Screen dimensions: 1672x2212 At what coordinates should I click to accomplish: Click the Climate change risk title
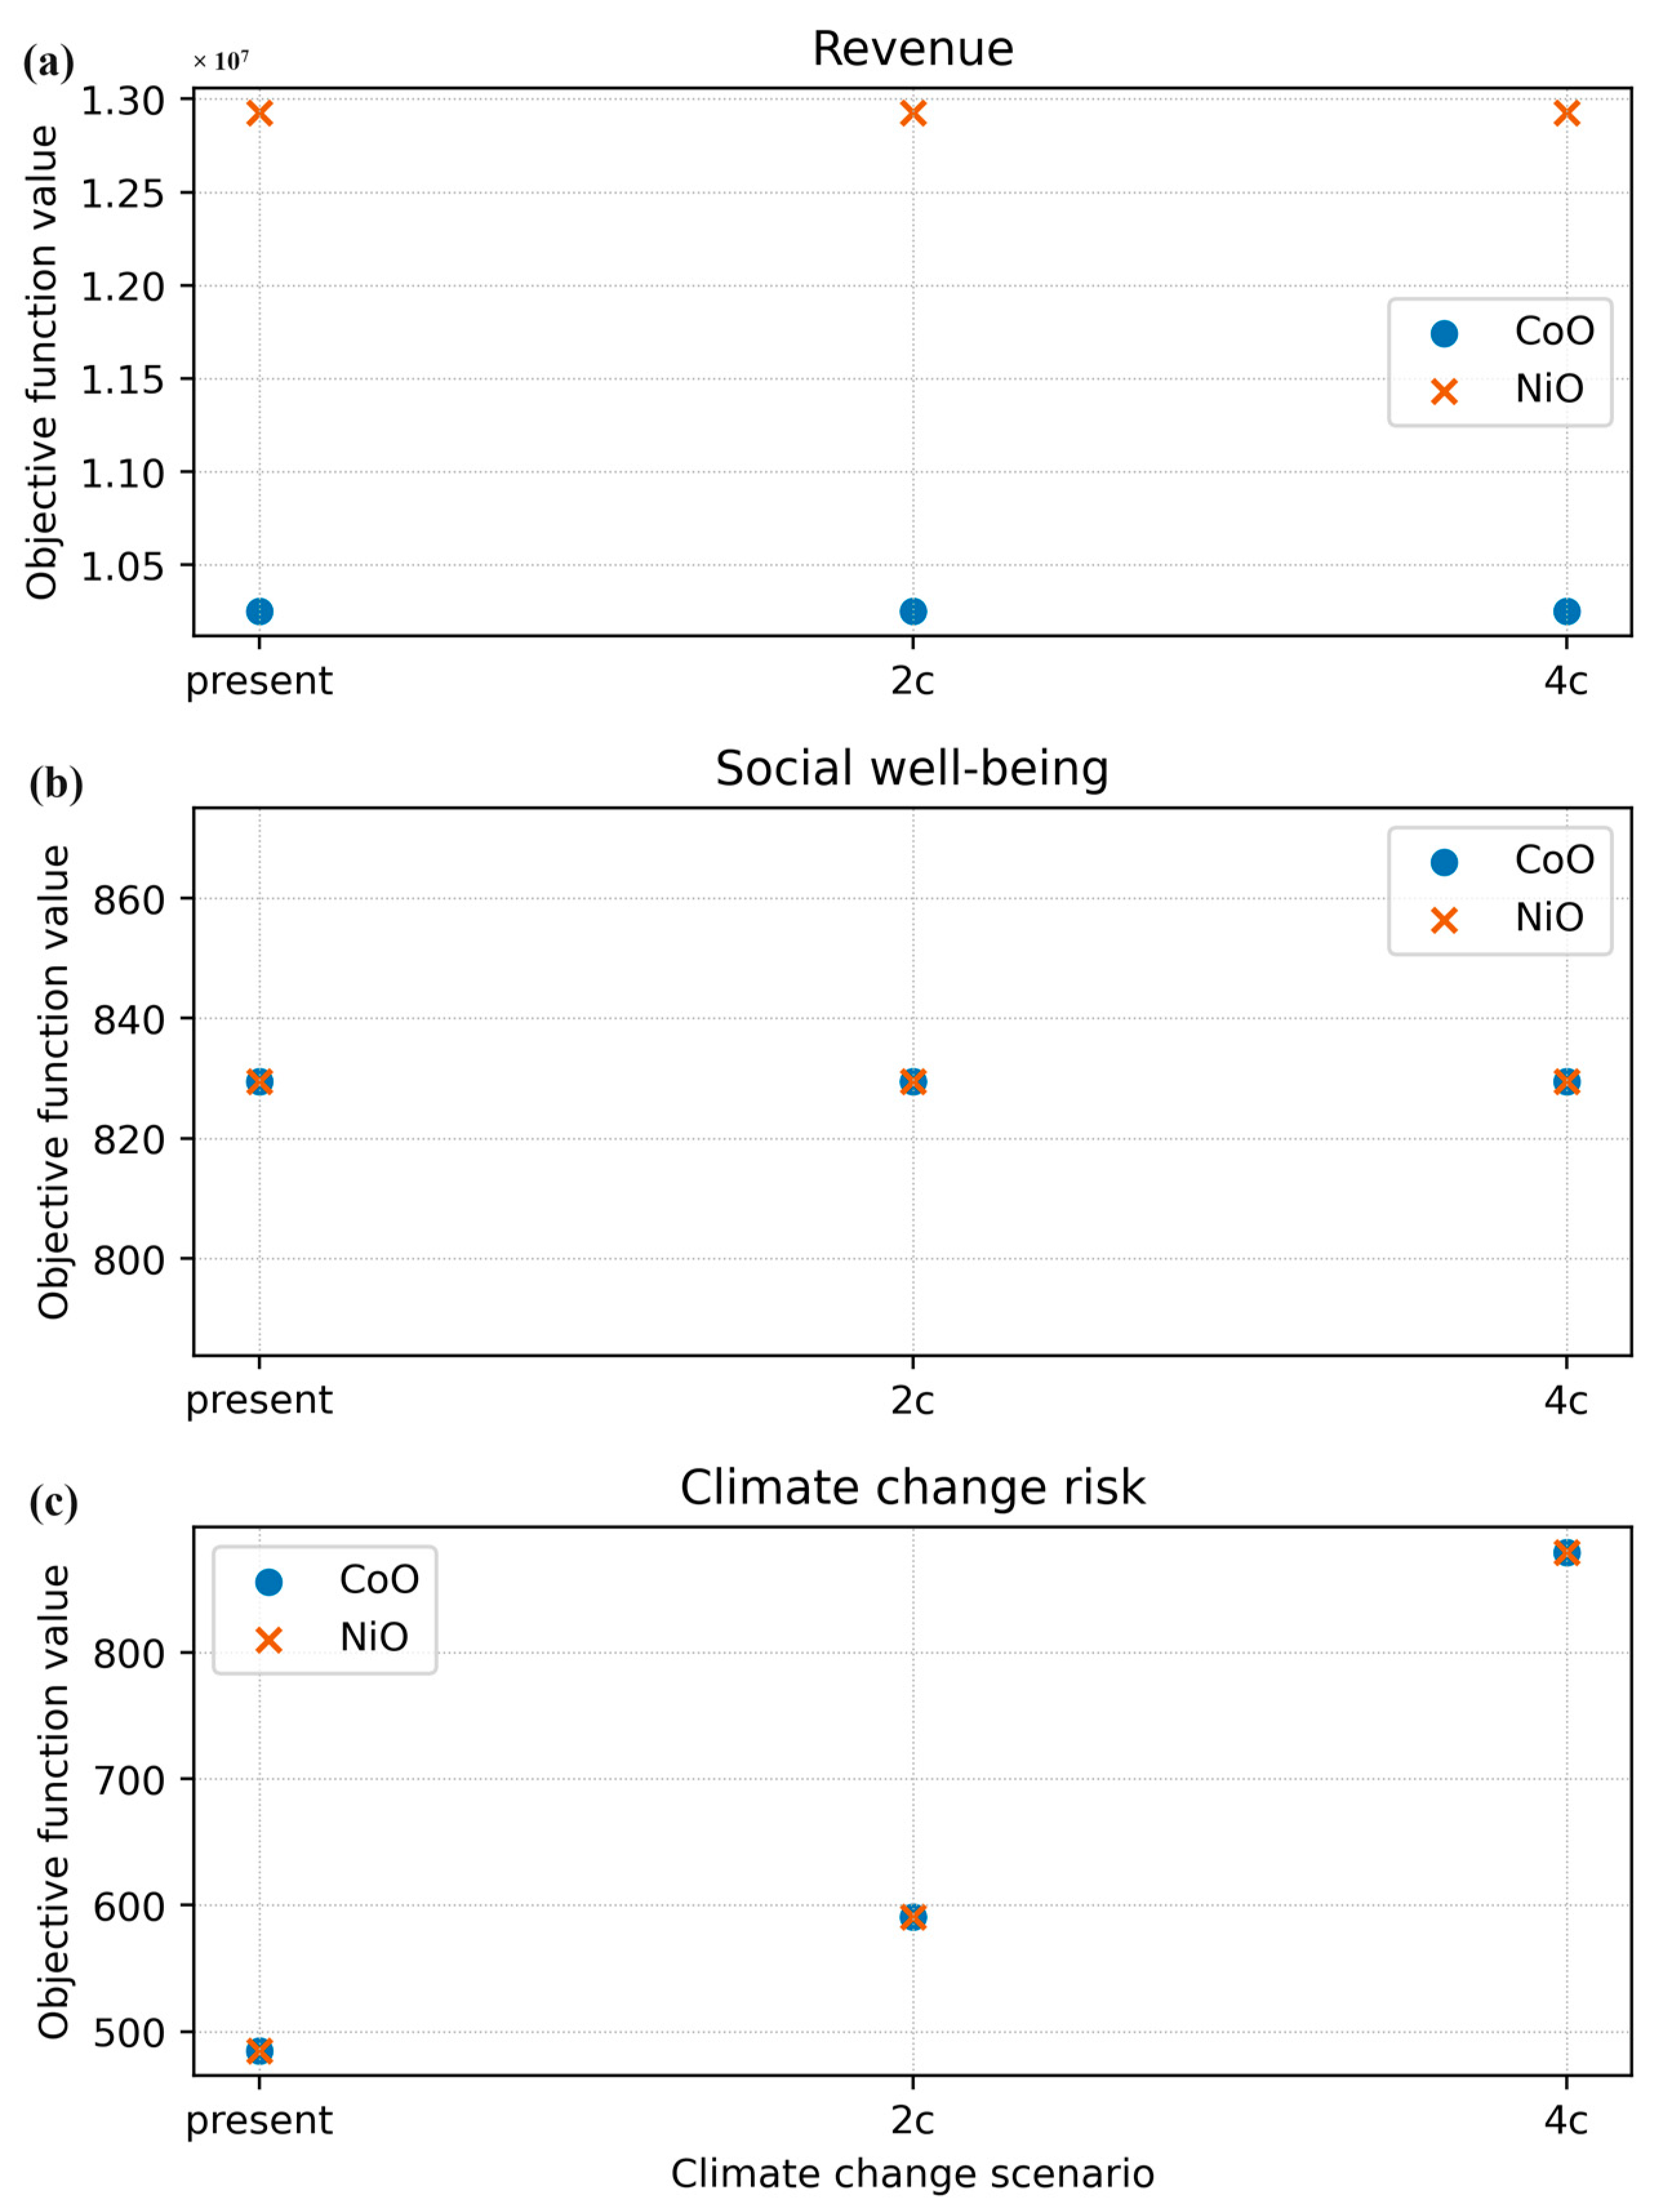[913, 1488]
